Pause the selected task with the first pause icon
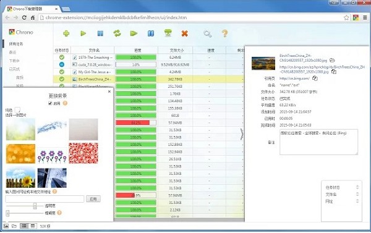Viewport: 371px width, 233px height. (x=100, y=33)
